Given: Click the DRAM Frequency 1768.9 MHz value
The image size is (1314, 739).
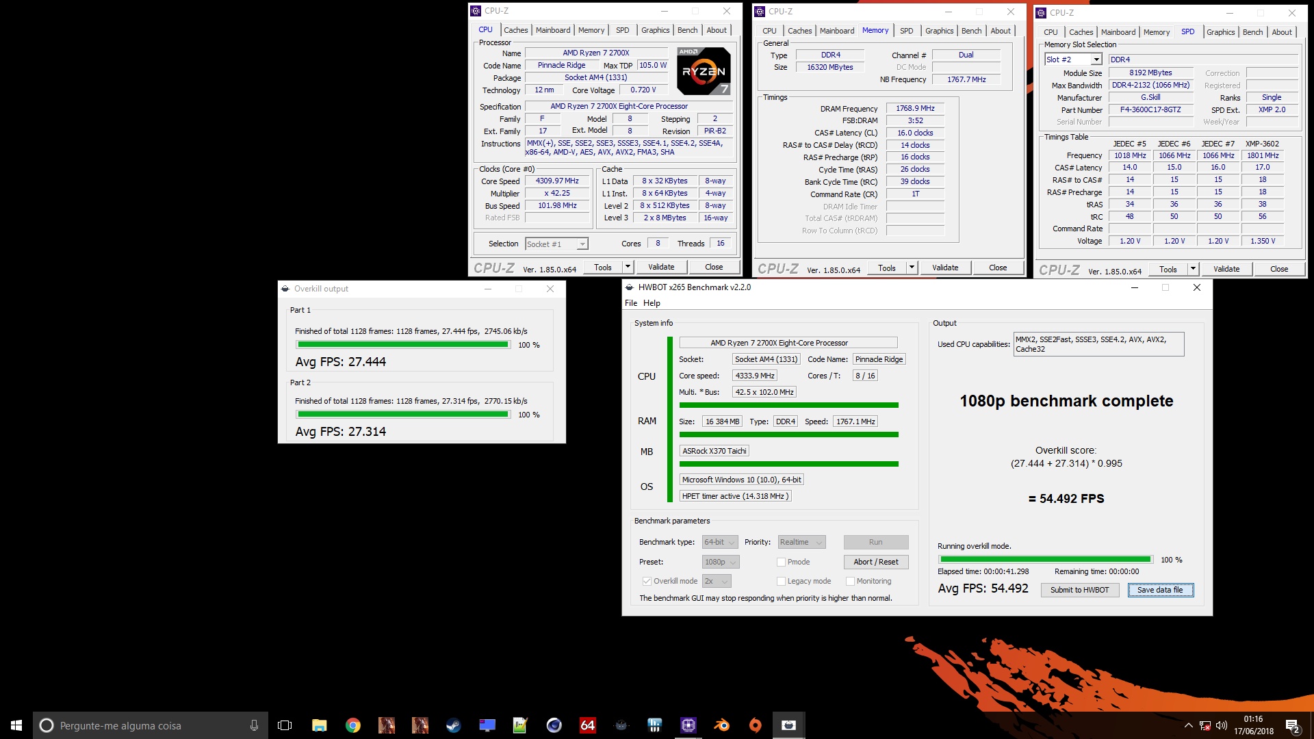Looking at the screenshot, I should [915, 108].
